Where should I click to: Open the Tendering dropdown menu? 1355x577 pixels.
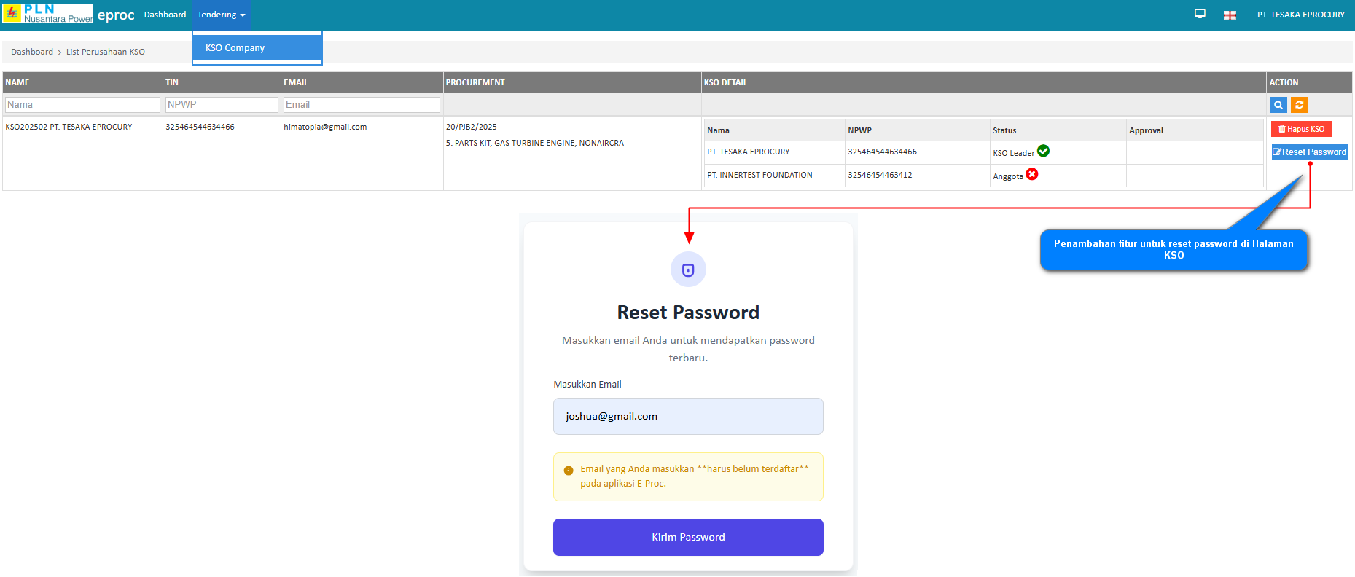(x=221, y=15)
